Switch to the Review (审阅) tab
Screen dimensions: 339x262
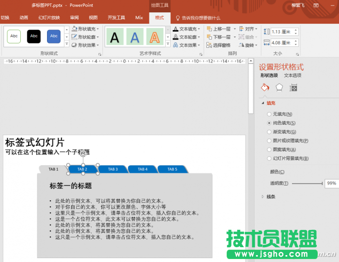pos(74,18)
